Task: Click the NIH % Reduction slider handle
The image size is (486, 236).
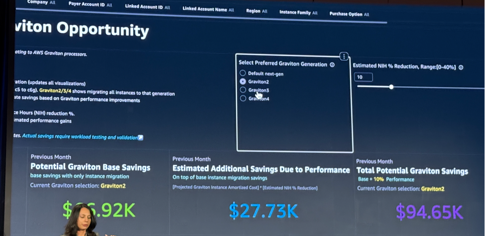Action: 391,87
